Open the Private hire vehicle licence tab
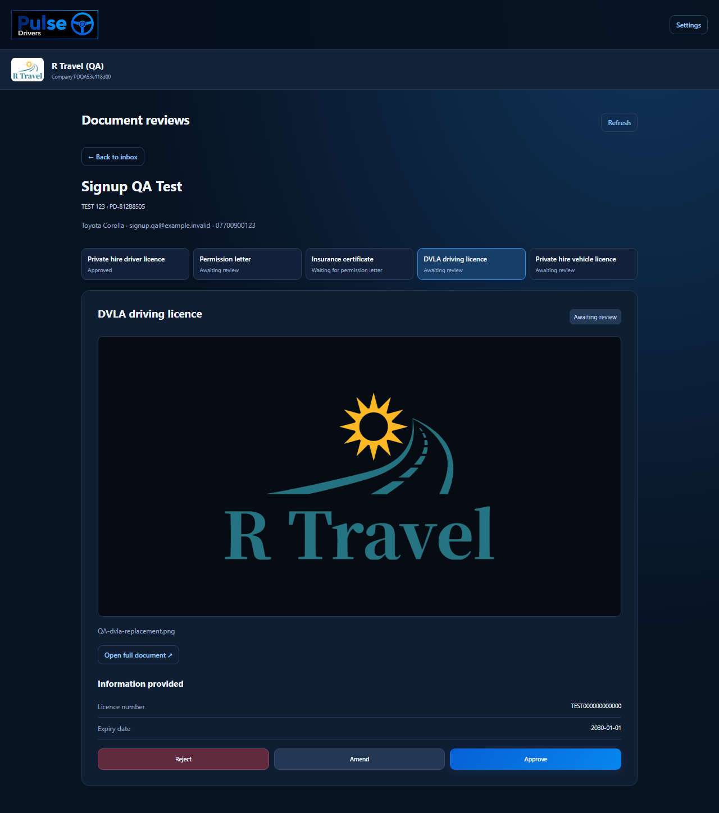719x813 pixels. tap(584, 264)
